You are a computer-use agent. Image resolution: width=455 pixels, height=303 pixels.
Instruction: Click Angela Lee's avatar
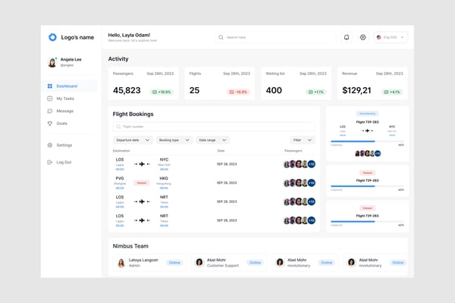(52, 62)
